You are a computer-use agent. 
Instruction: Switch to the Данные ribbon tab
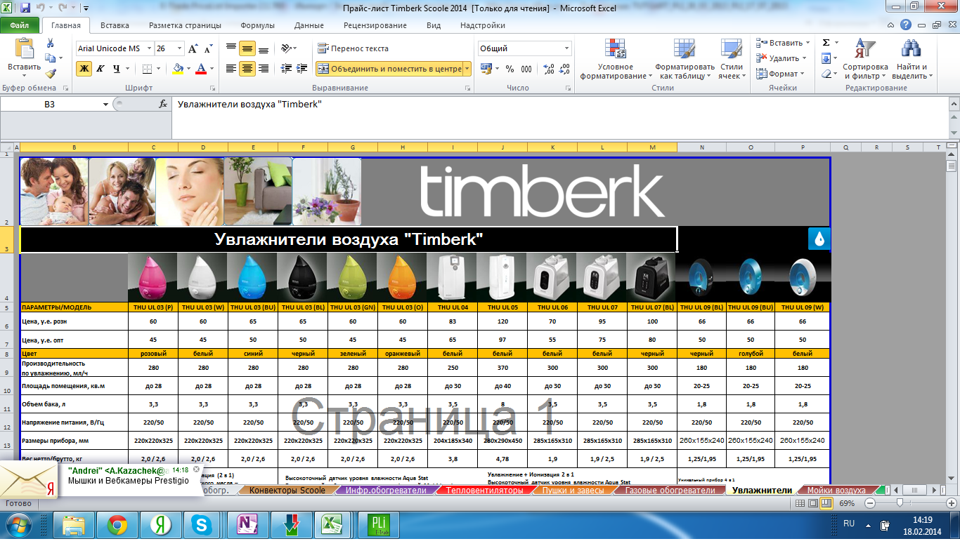click(309, 25)
